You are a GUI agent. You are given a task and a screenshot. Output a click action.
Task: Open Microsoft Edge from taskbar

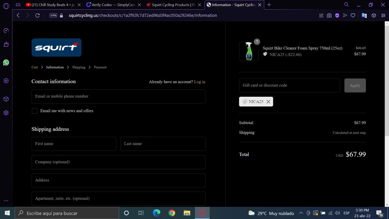[156, 213]
